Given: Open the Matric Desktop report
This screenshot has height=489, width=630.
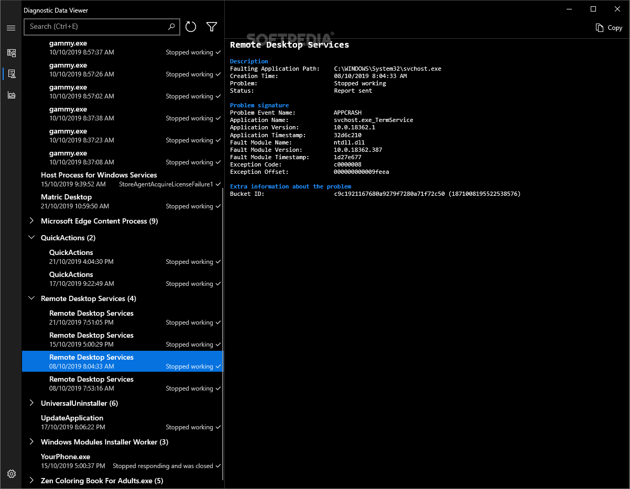Looking at the screenshot, I should 123,202.
